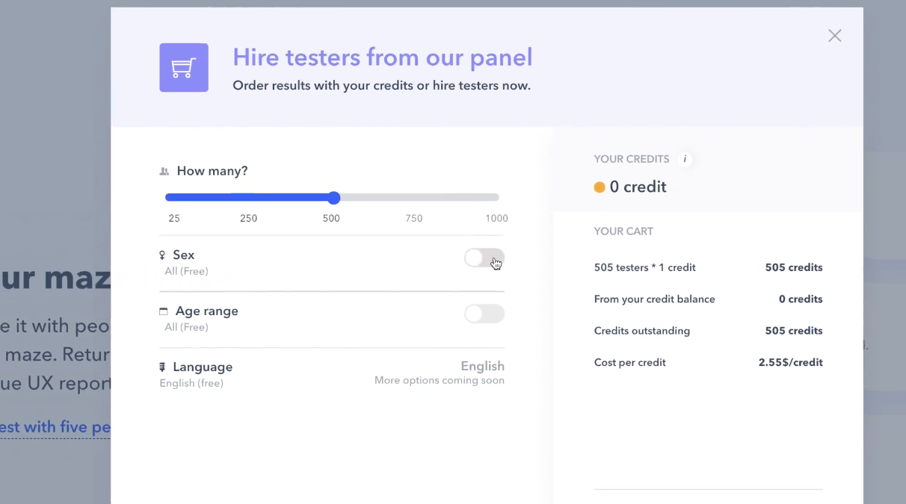
Task: Click the Credits outstanding row
Action: pos(707,331)
